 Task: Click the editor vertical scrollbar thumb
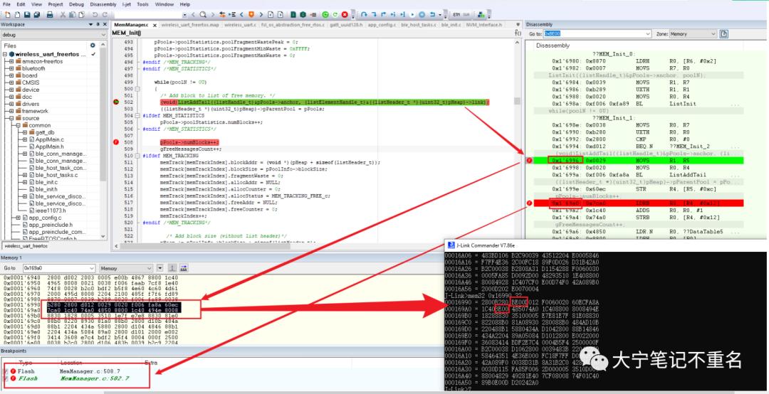517,101
